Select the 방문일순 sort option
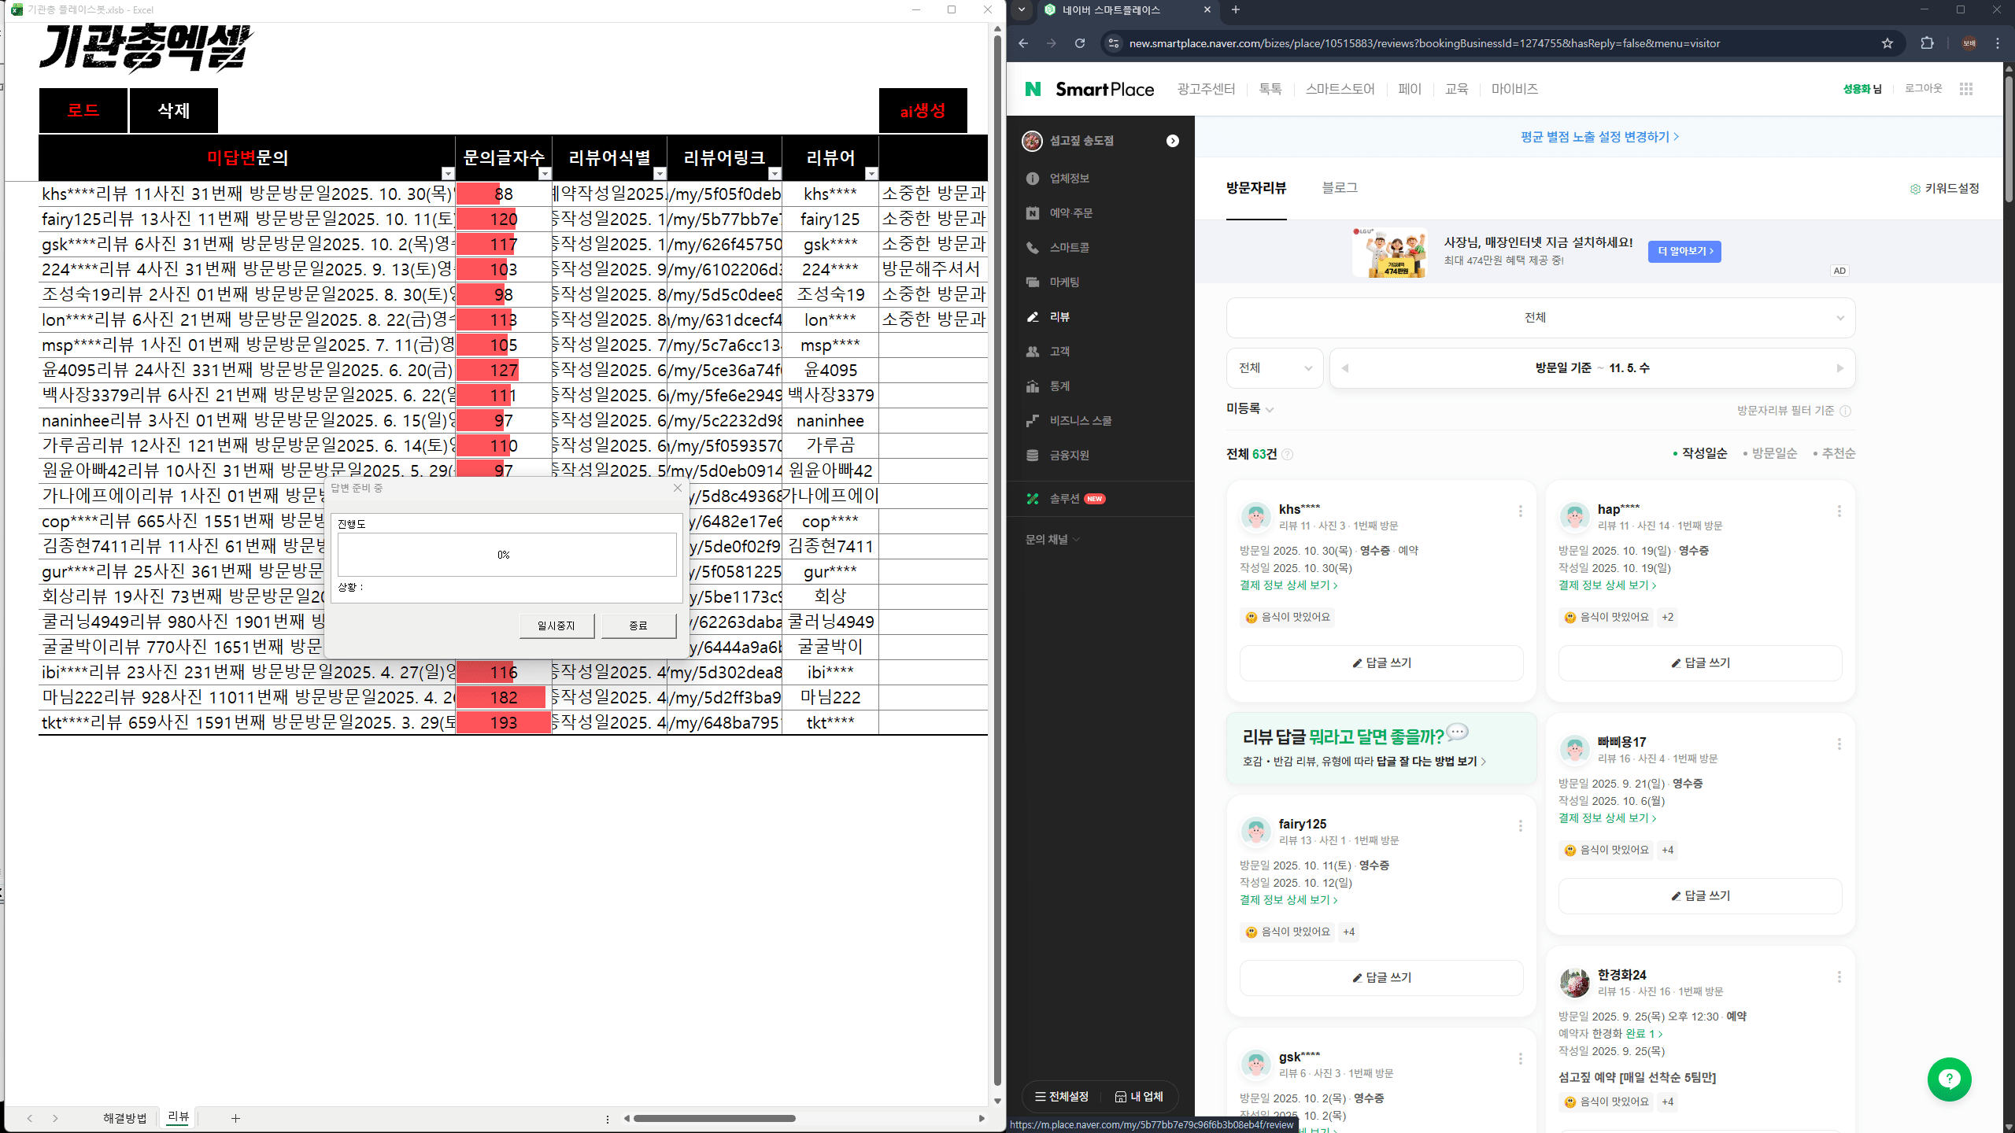This screenshot has height=1133, width=2015. click(1774, 453)
